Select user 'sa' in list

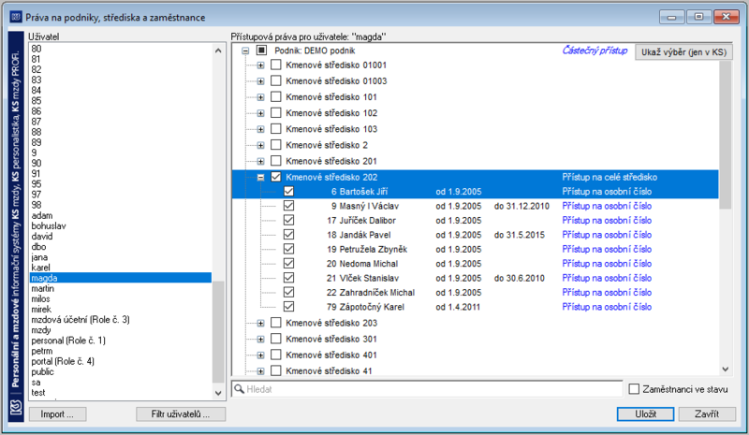tap(36, 383)
